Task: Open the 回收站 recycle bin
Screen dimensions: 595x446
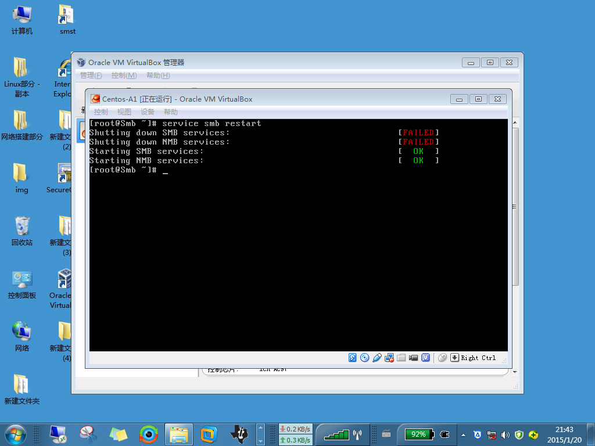Action: click(x=22, y=231)
